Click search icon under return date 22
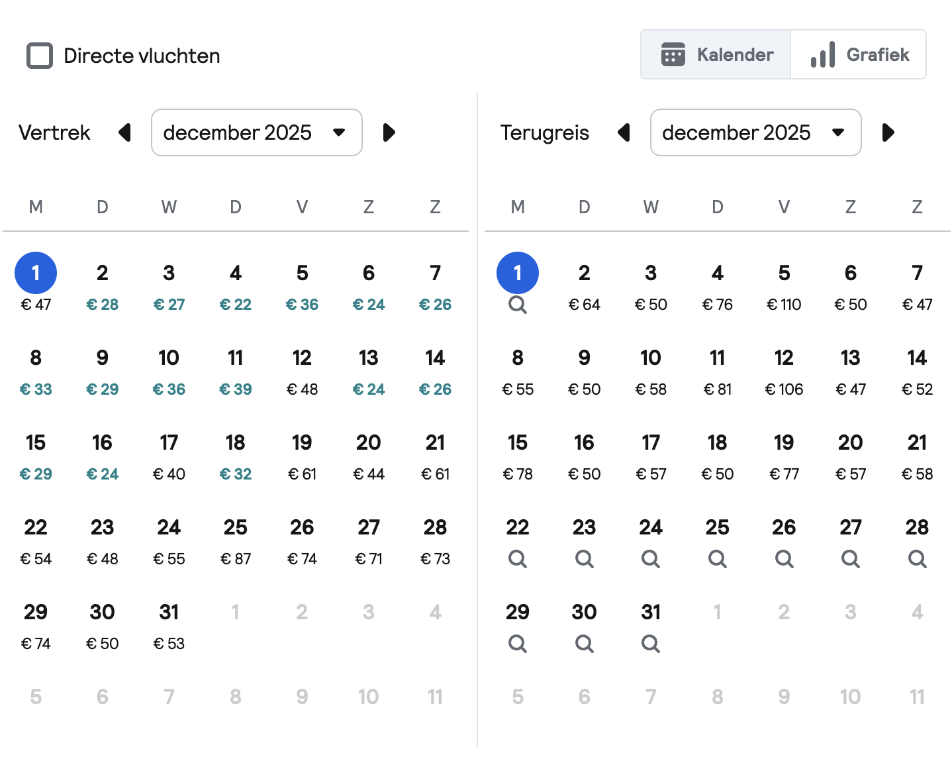The image size is (952, 759). point(517,559)
